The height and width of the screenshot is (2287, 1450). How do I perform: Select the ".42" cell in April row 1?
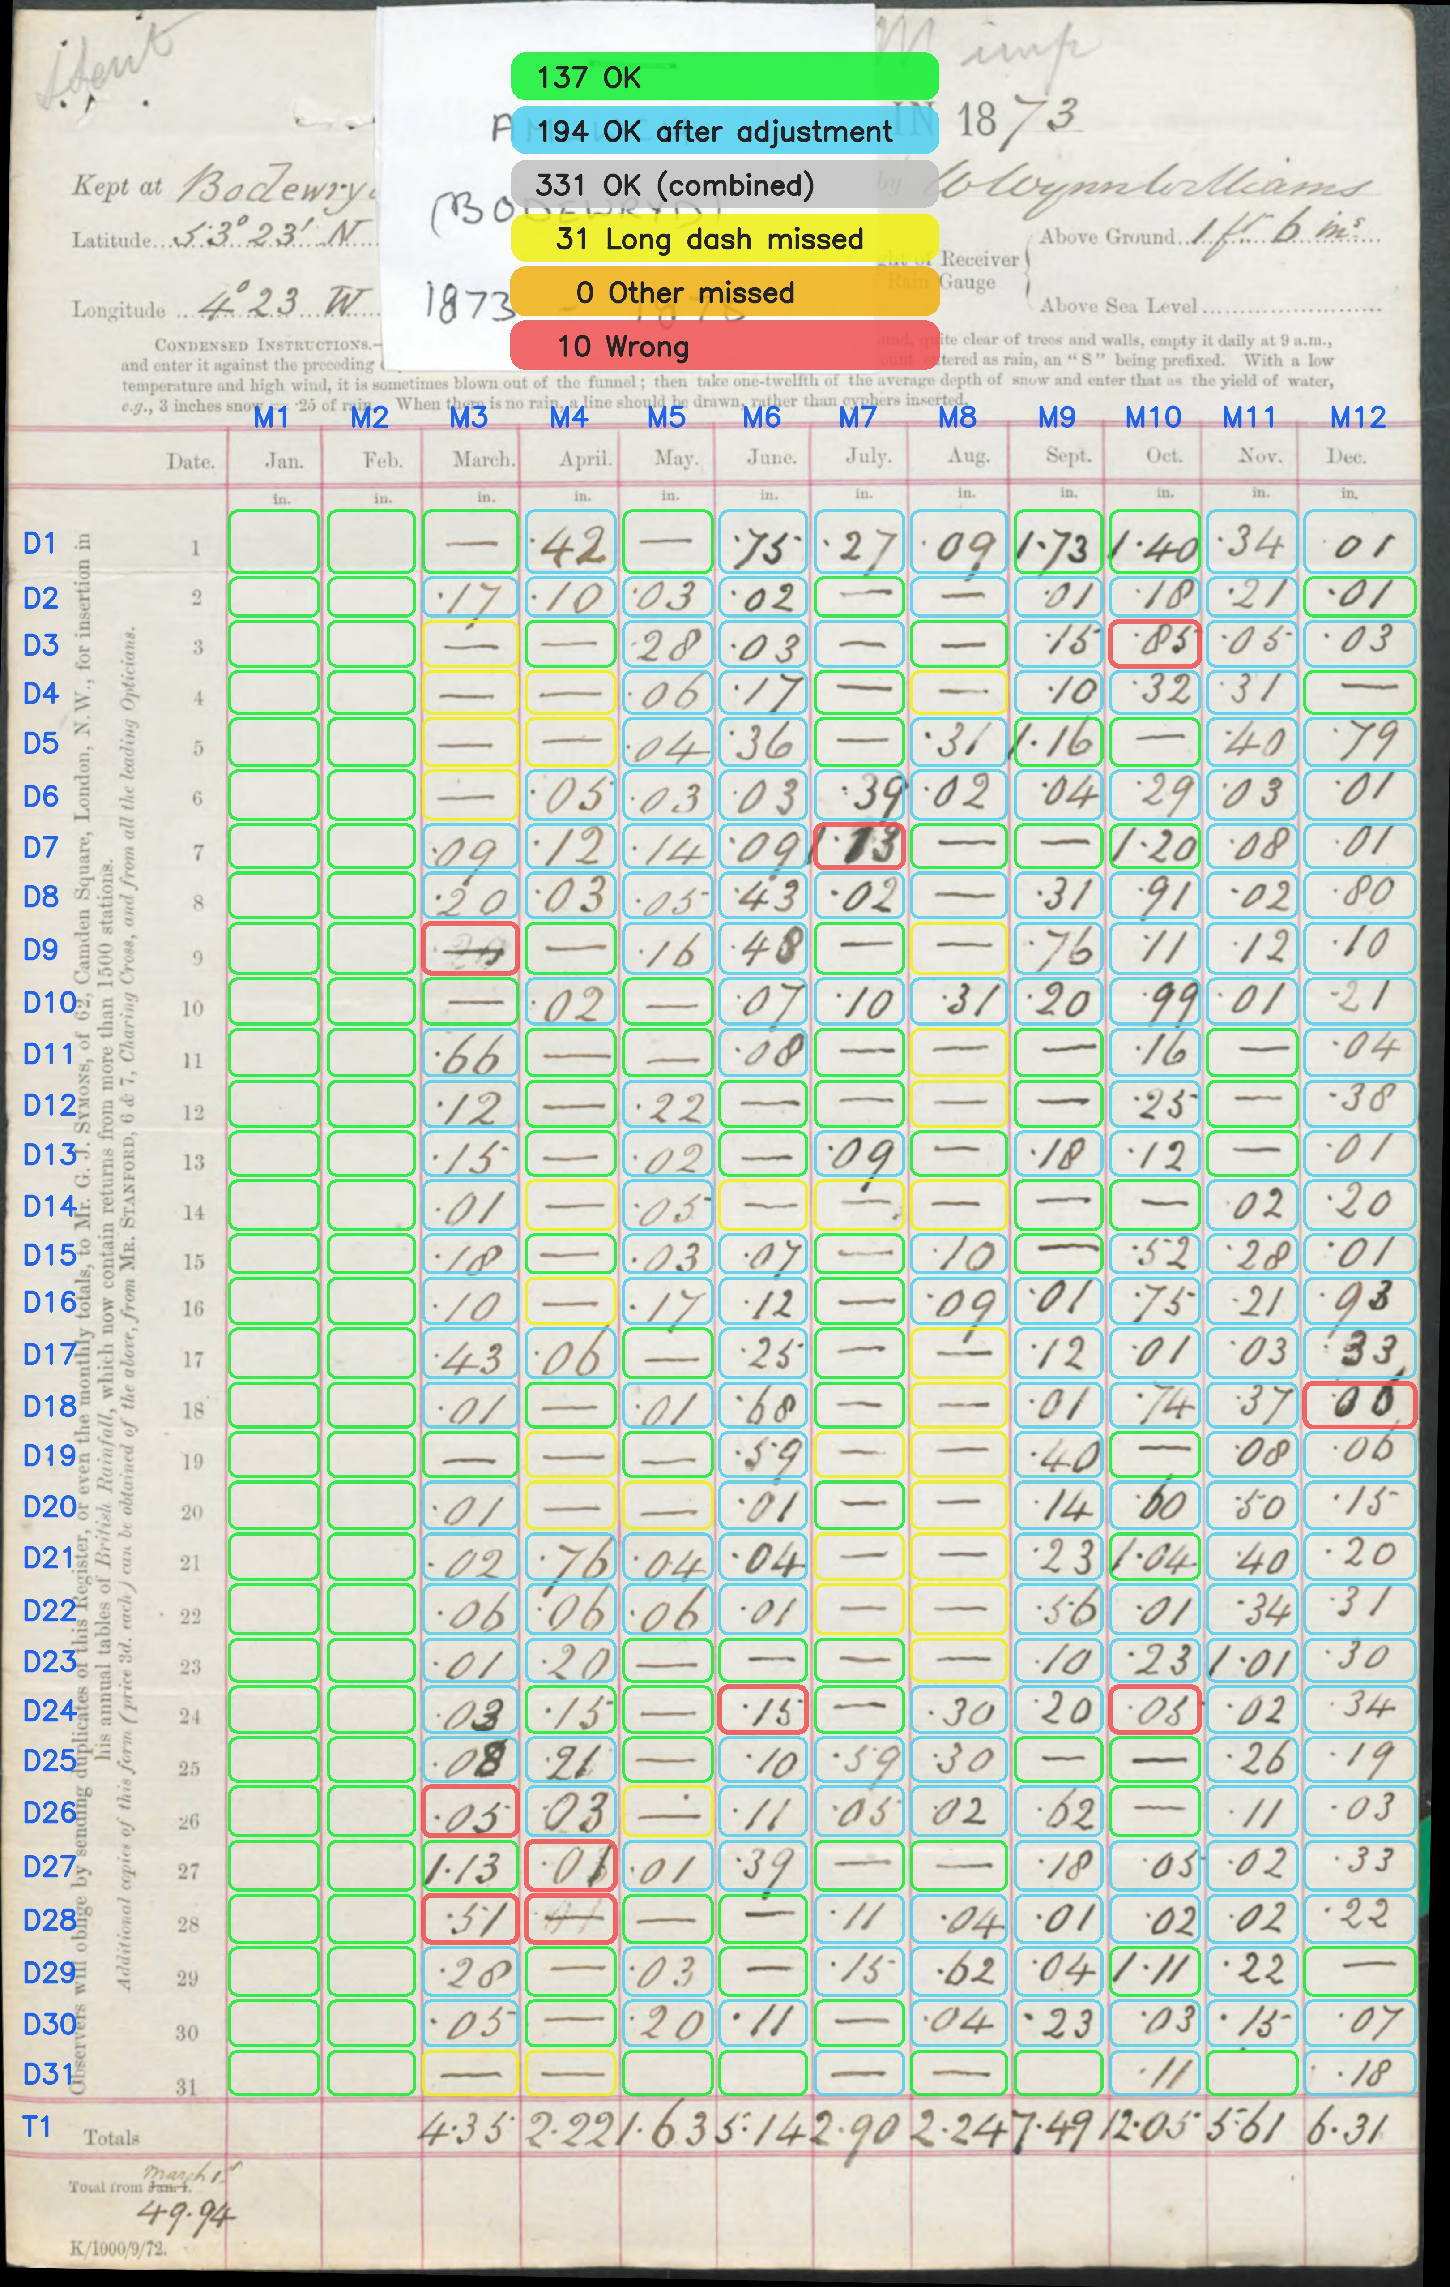[570, 542]
